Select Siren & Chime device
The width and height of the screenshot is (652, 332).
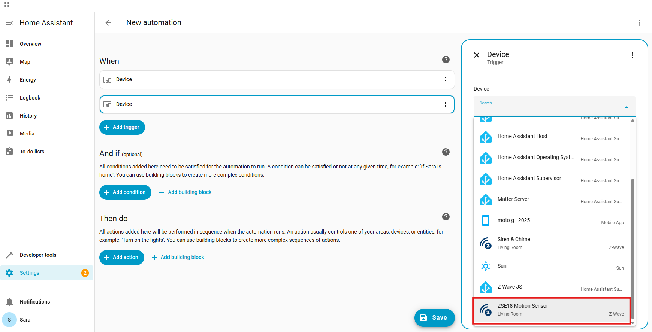click(x=552, y=243)
